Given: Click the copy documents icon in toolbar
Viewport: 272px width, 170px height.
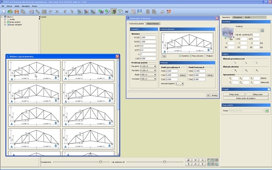Looking at the screenshot, I should click(x=23, y=12).
